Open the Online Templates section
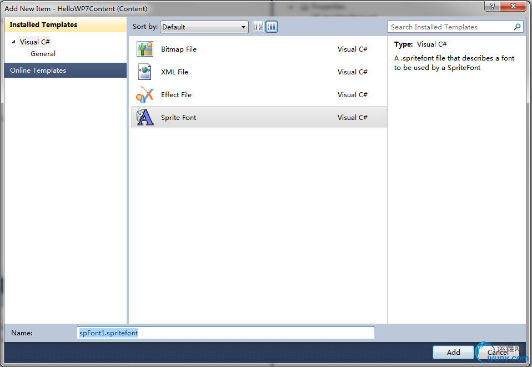The image size is (532, 367). [66, 70]
